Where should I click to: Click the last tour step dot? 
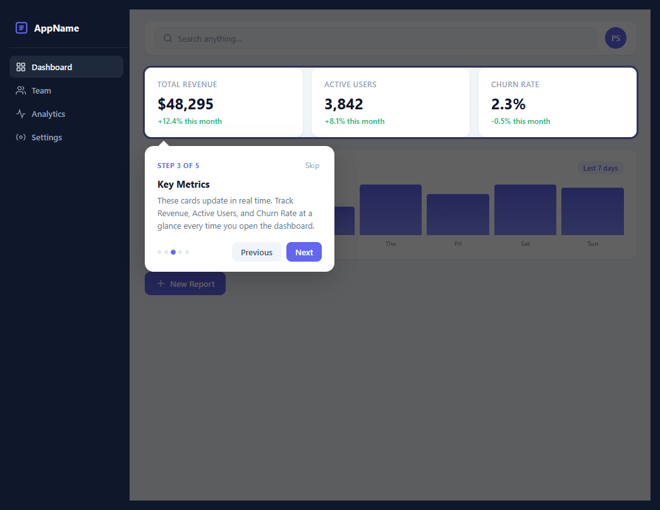187,252
